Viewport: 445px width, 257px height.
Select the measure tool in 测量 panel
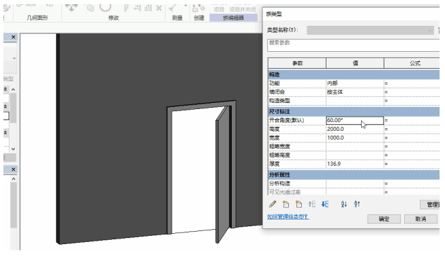coord(173,7)
